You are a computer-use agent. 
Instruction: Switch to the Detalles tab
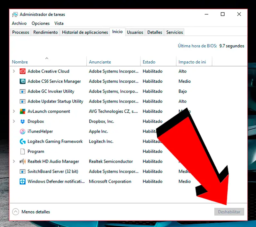click(155, 32)
